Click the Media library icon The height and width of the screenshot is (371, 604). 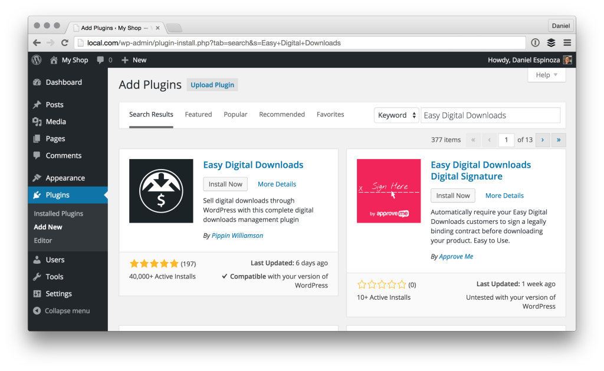coord(37,121)
